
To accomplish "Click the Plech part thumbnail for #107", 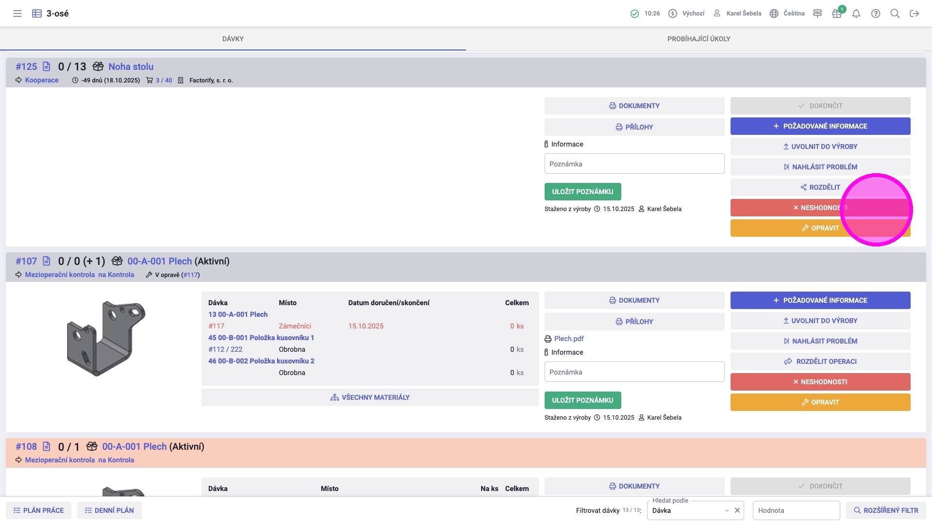I will click(106, 338).
